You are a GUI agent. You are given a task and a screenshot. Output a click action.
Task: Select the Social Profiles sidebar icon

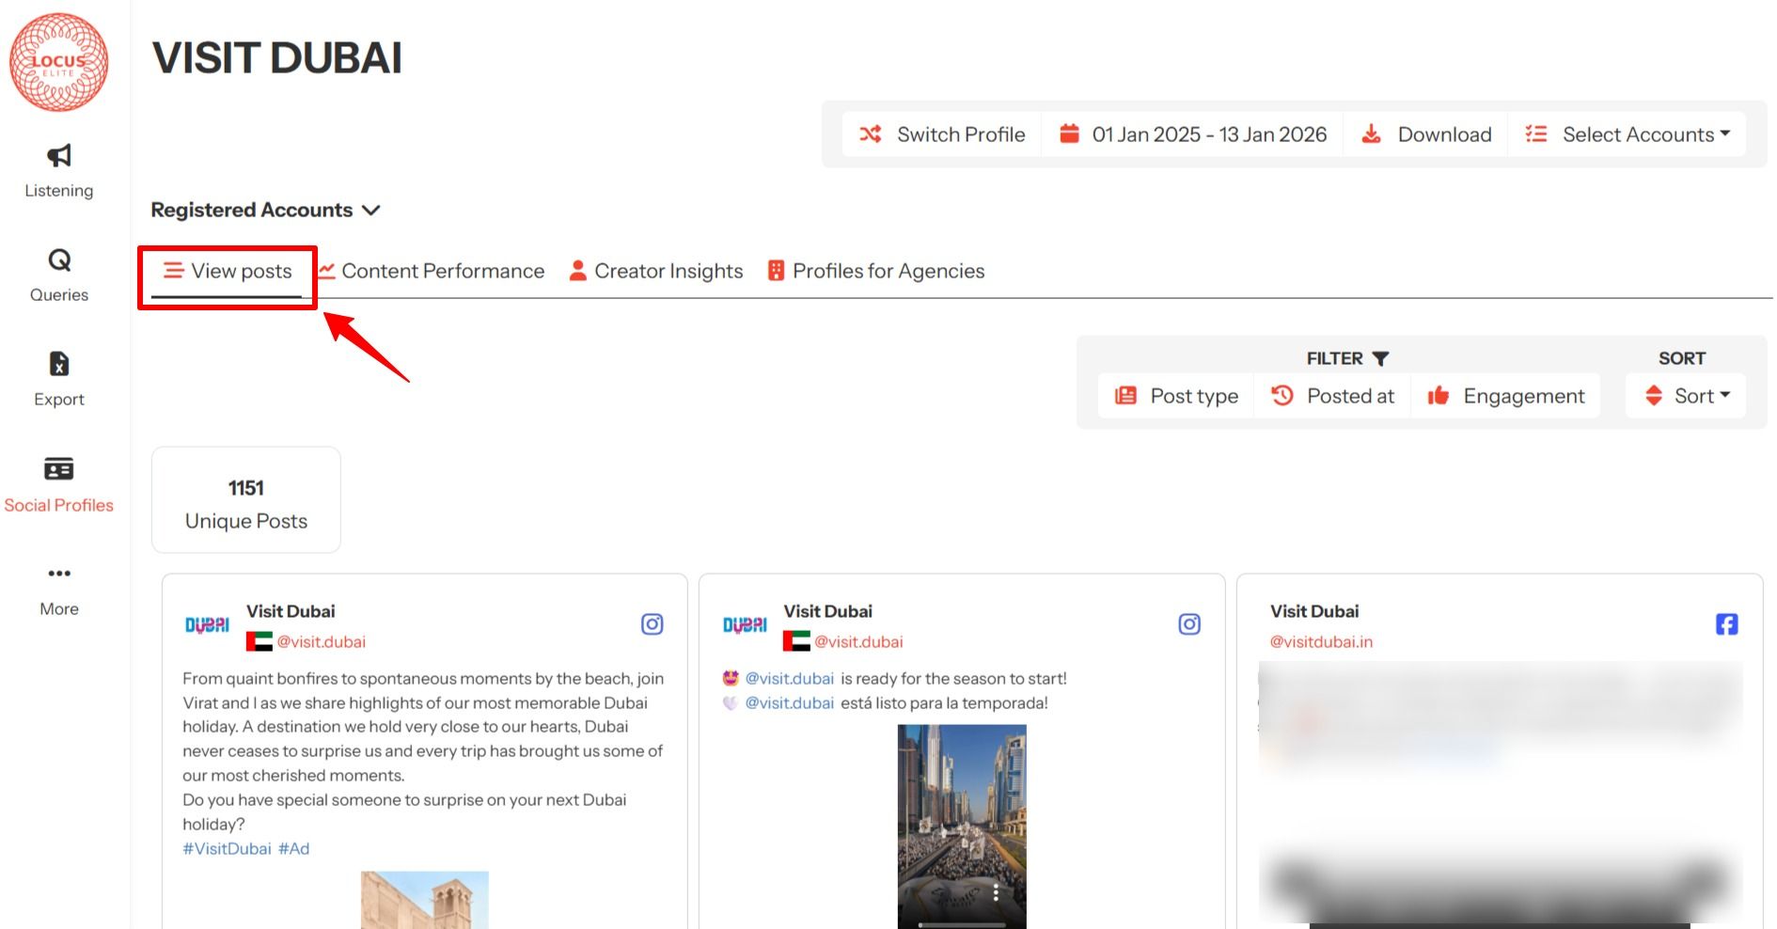coord(58,469)
